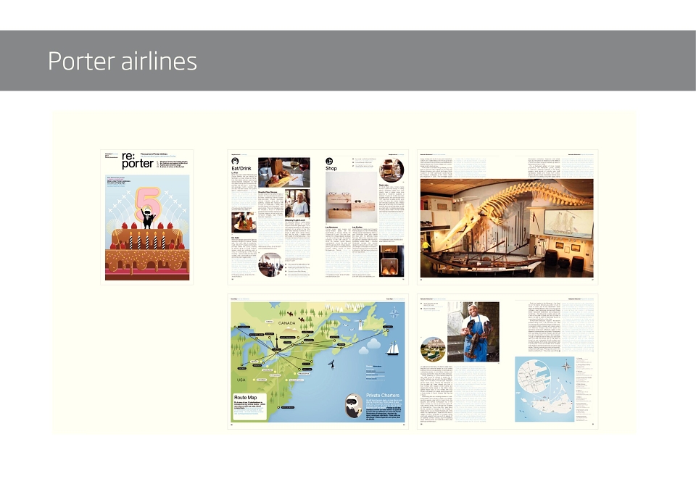Open the Route Map spread thumbnail
The height and width of the screenshot is (492, 696).
(318, 361)
